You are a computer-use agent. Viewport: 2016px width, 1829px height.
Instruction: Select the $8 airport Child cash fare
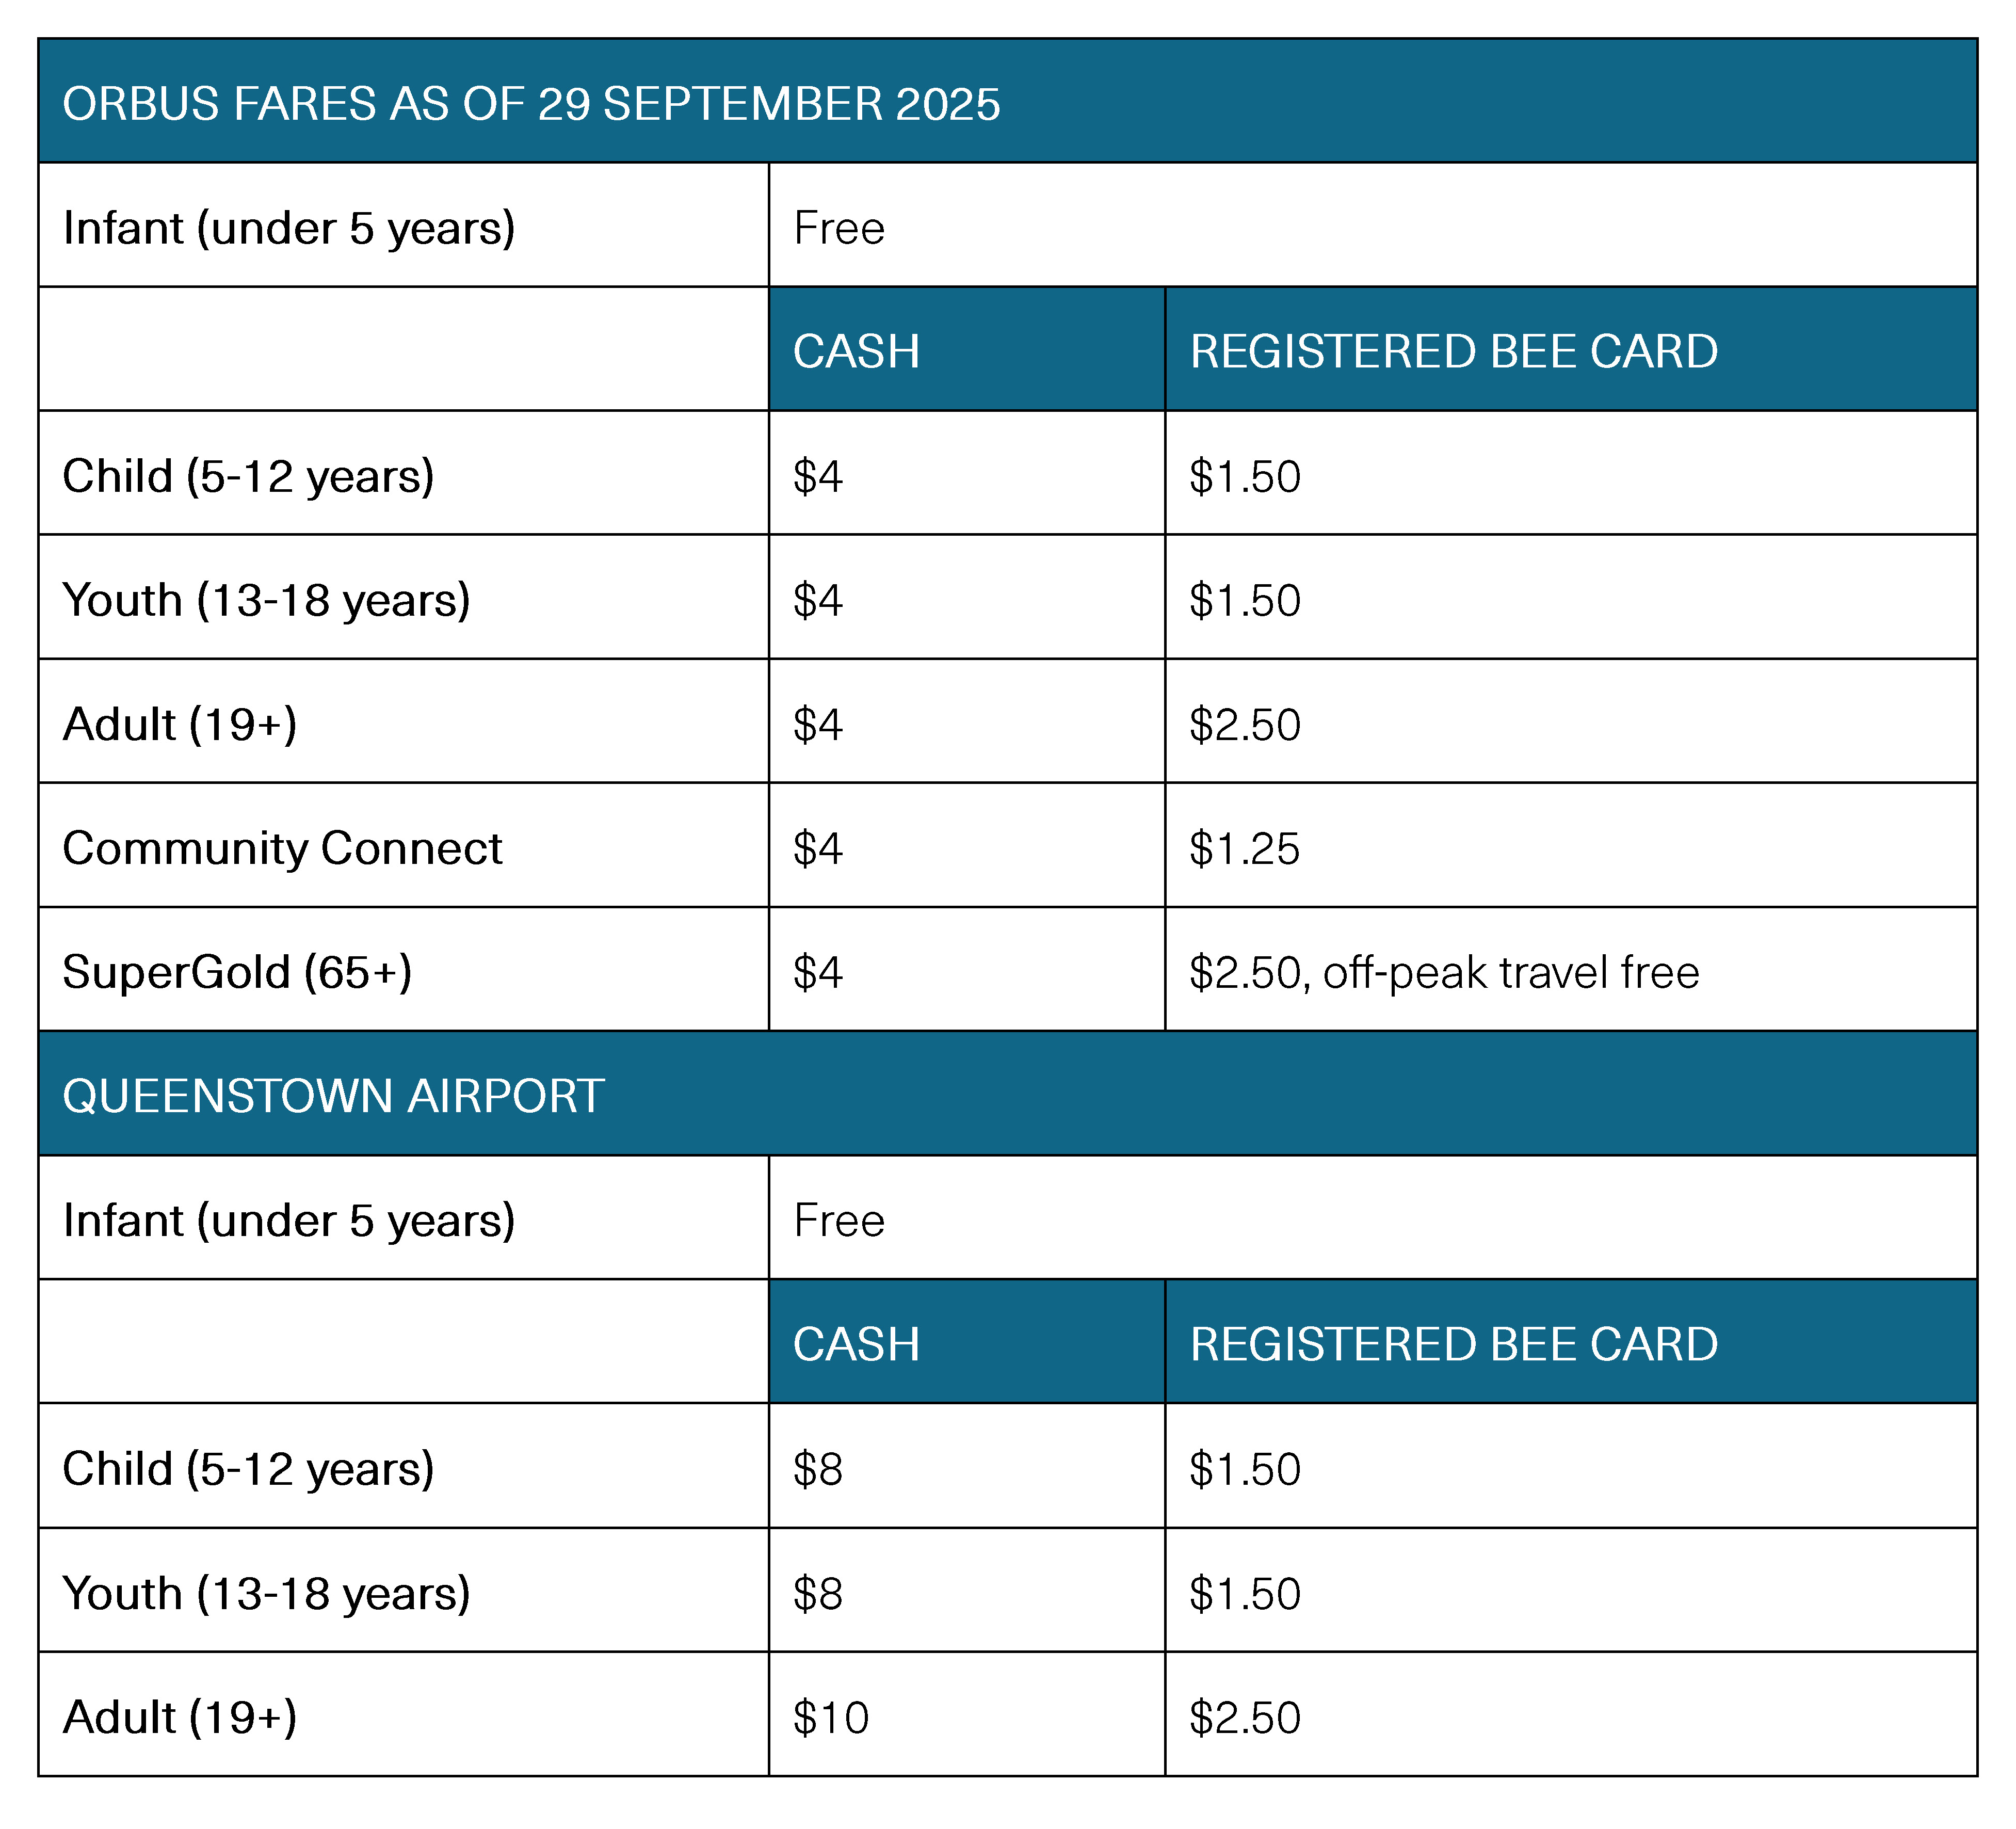818,1469
